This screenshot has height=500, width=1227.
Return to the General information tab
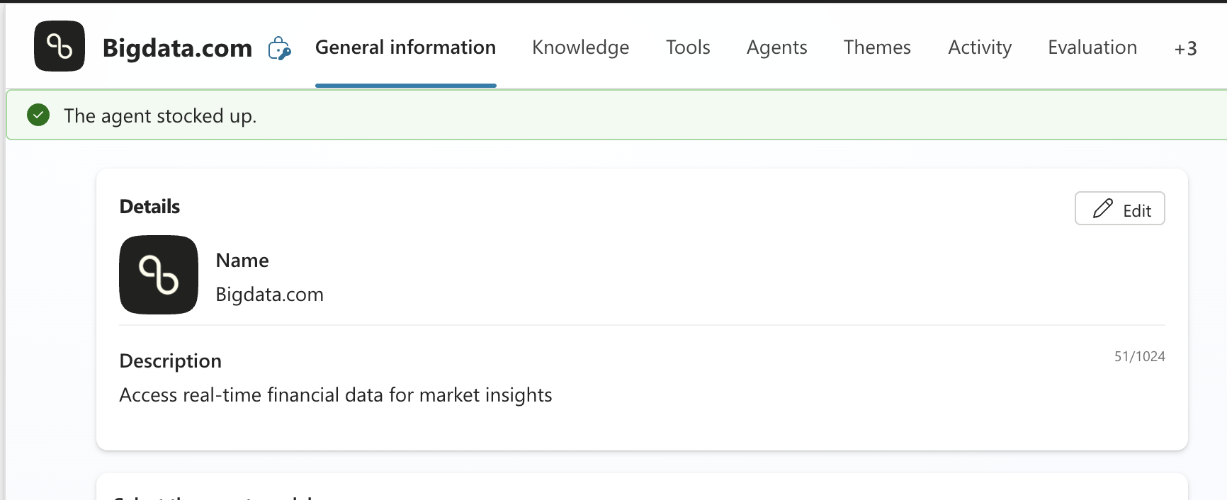(x=405, y=47)
